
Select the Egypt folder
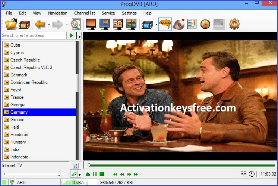39,90
